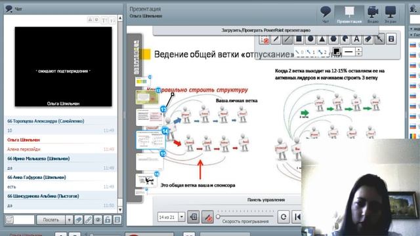Click the Послать send button
The image size is (420, 236).
click(51, 220)
